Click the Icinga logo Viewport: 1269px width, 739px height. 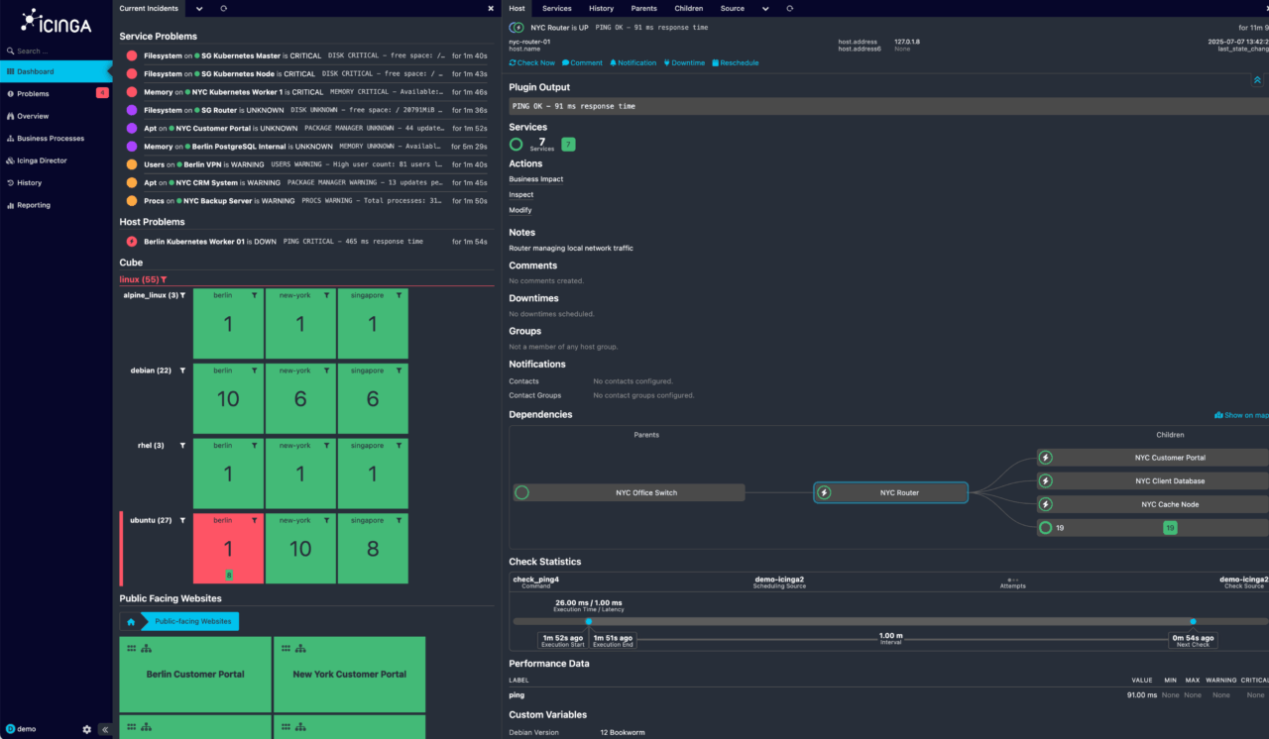(55, 22)
